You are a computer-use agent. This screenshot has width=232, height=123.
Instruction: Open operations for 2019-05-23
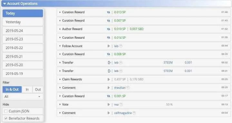[23, 39]
